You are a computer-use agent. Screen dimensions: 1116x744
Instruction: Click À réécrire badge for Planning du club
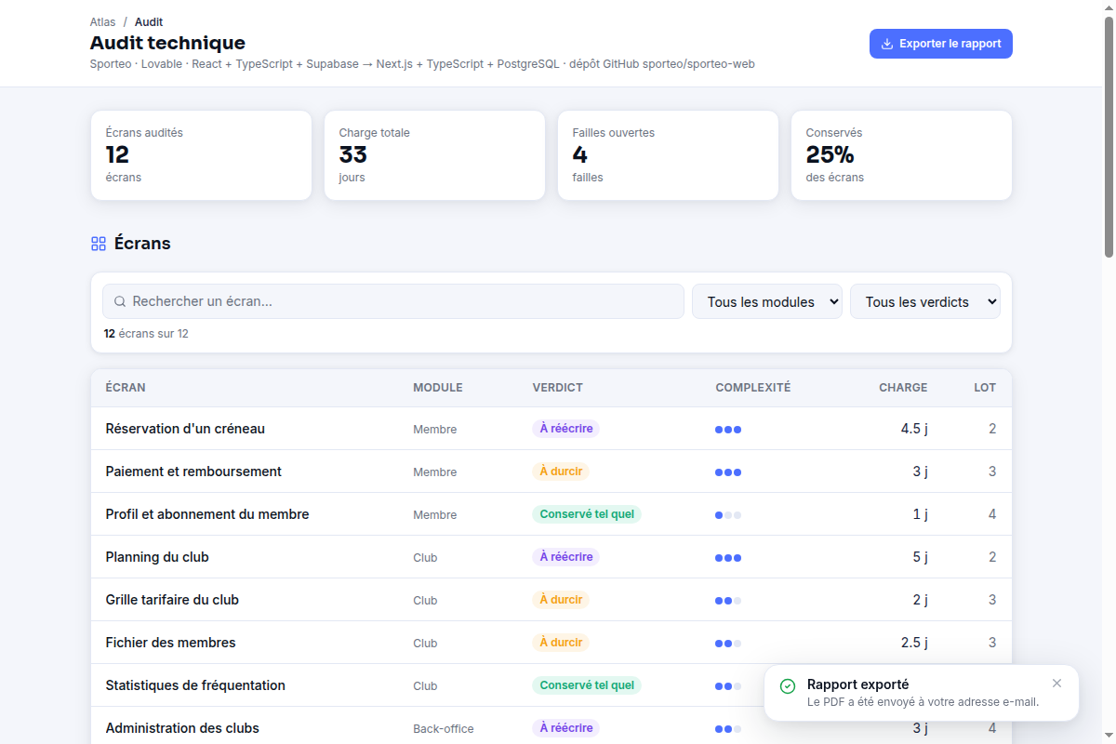[565, 557]
